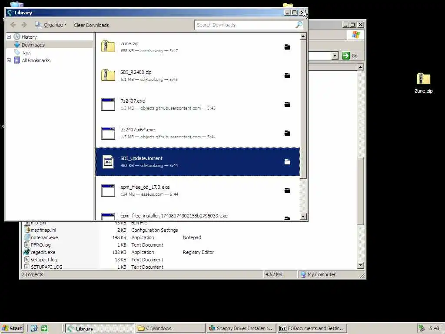Select Tags in the Library sidebar

27,53
